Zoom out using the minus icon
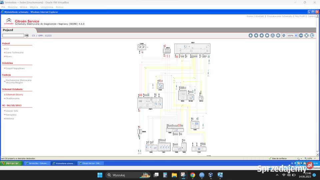320x180 pixels. pos(301,35)
